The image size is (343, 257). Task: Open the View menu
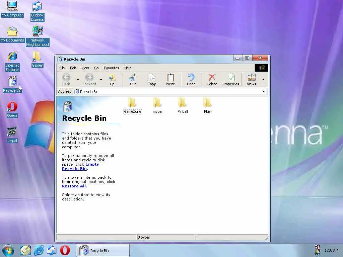85,68
